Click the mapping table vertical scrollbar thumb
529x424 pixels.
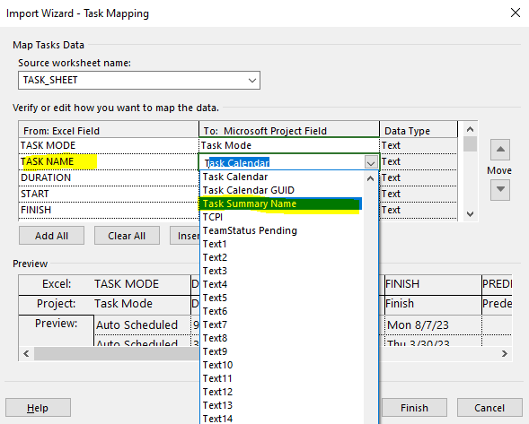[470, 144]
